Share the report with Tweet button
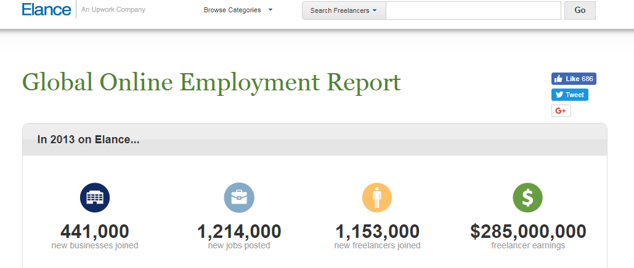This screenshot has height=268, width=634. (x=570, y=95)
